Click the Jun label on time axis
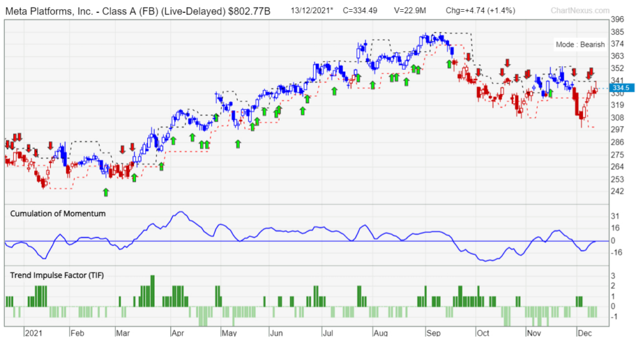Image resolution: width=636 pixels, height=340 pixels. pyautogui.click(x=276, y=333)
